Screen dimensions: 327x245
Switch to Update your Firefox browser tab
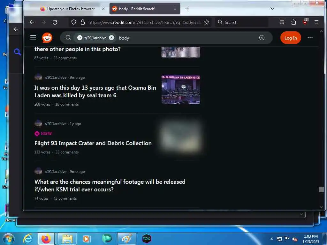click(x=71, y=9)
